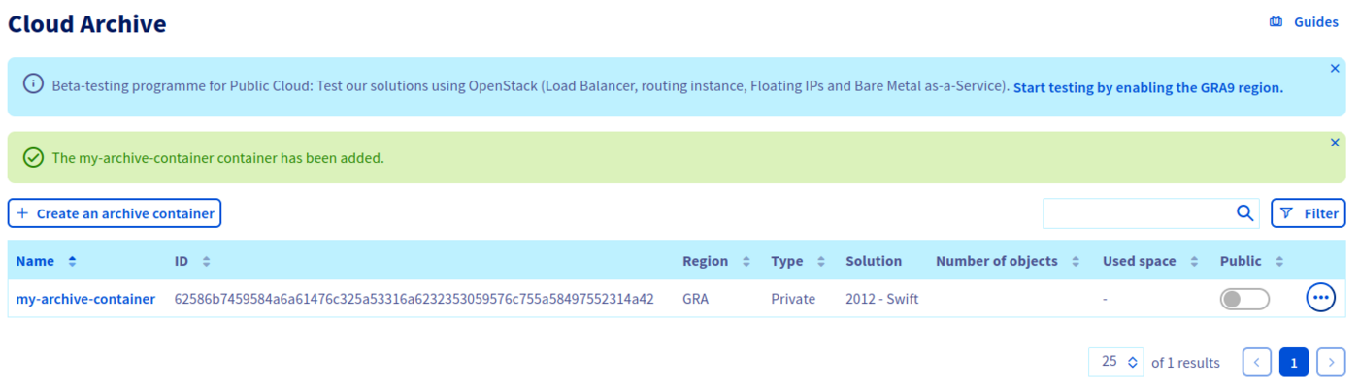Dismiss the beta-testing programme banner

pyautogui.click(x=1335, y=69)
